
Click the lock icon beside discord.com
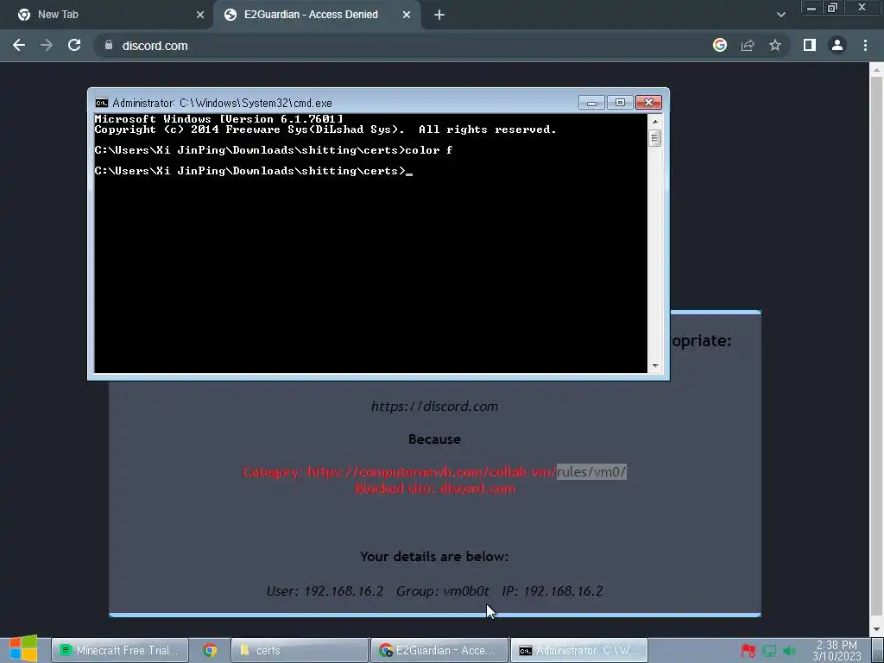(109, 45)
